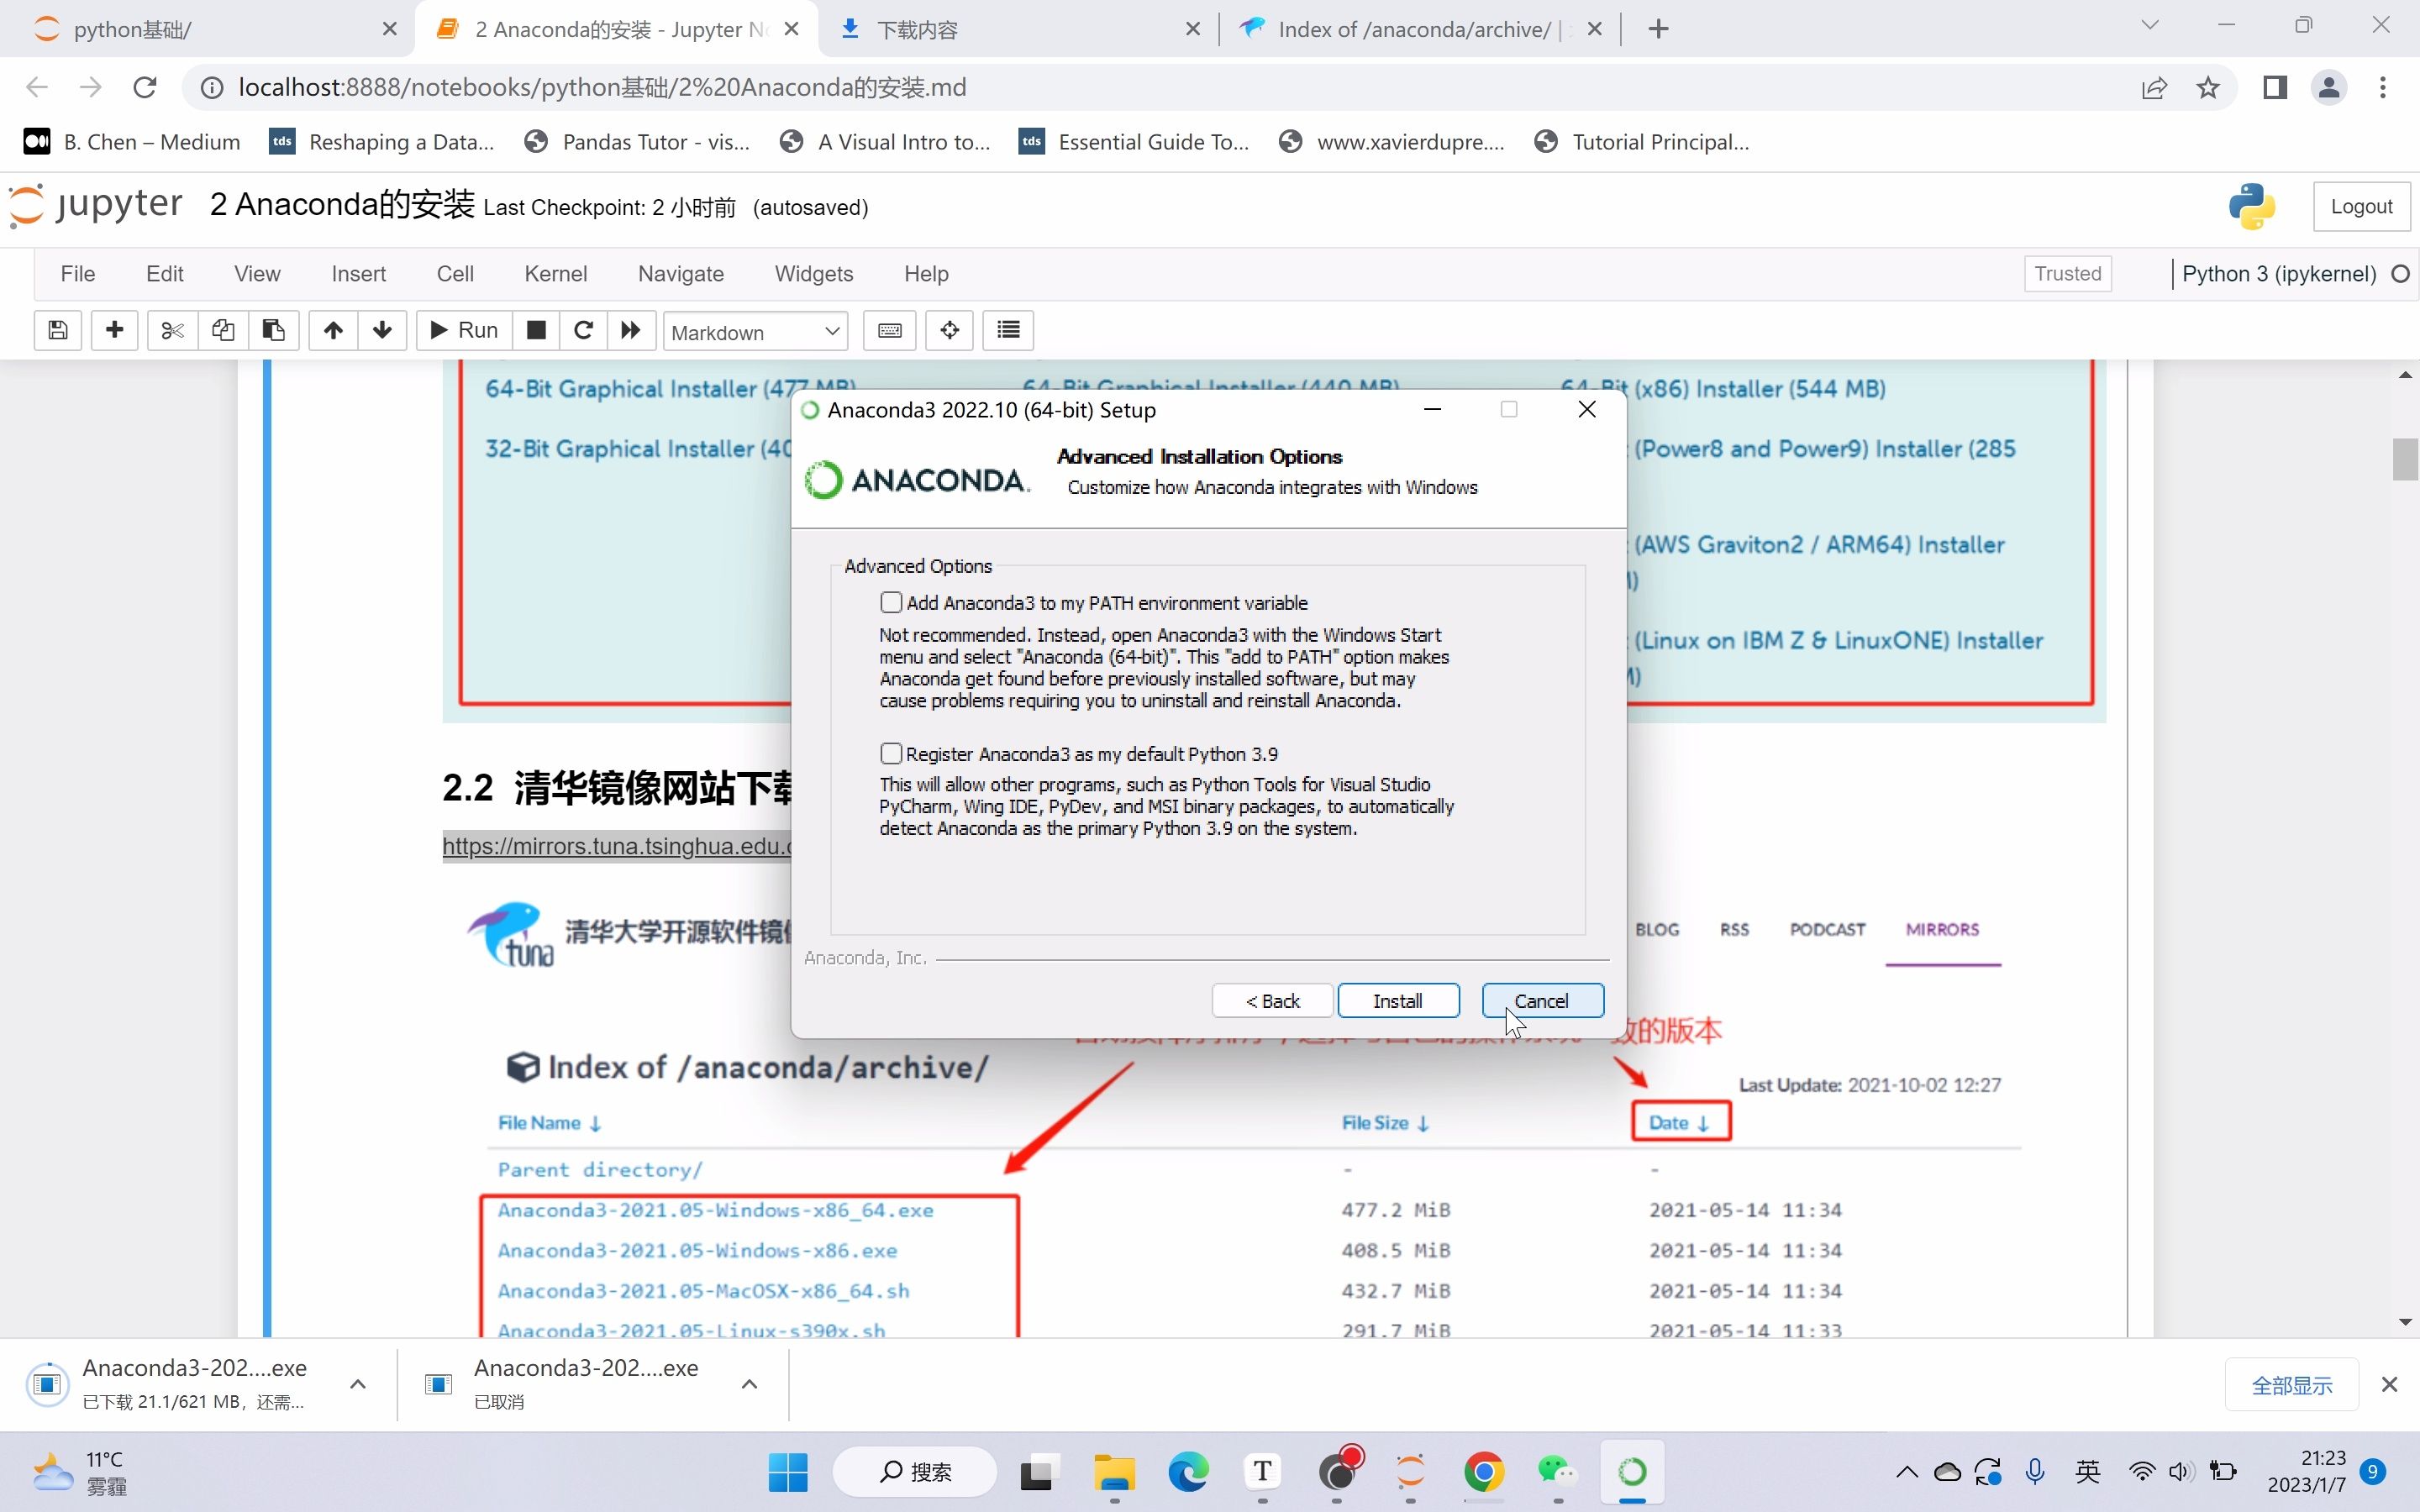Interrupt the kernel with stop icon
The width and height of the screenshot is (2420, 1512).
(536, 330)
